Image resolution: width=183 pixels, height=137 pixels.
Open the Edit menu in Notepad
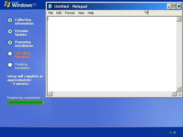(x=59, y=13)
